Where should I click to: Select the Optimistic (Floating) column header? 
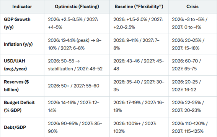tap(77, 6)
